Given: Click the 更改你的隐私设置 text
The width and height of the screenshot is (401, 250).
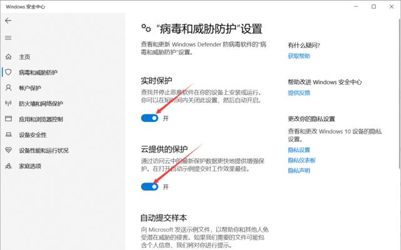Looking at the screenshot, I should point(311,119).
